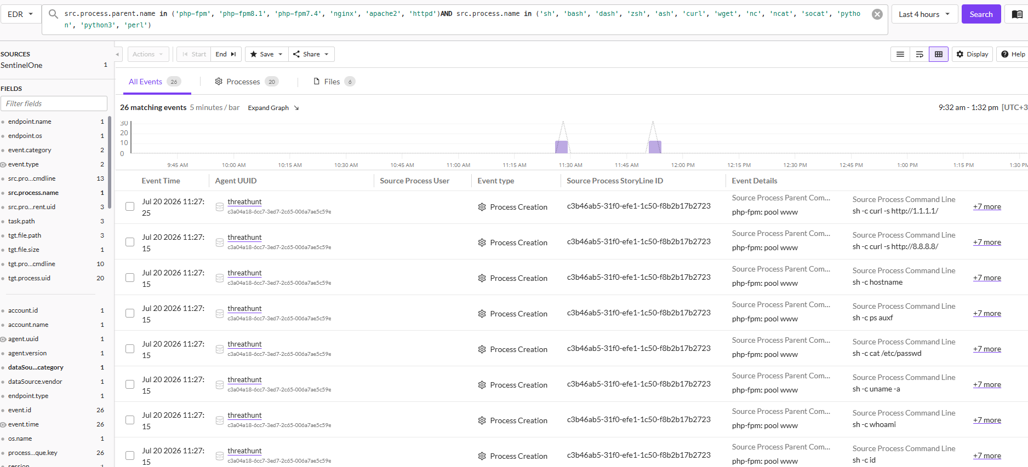This screenshot has height=467, width=1028.
Task: Click the StoryLine ID in the ps auxf row
Action: (x=638, y=313)
